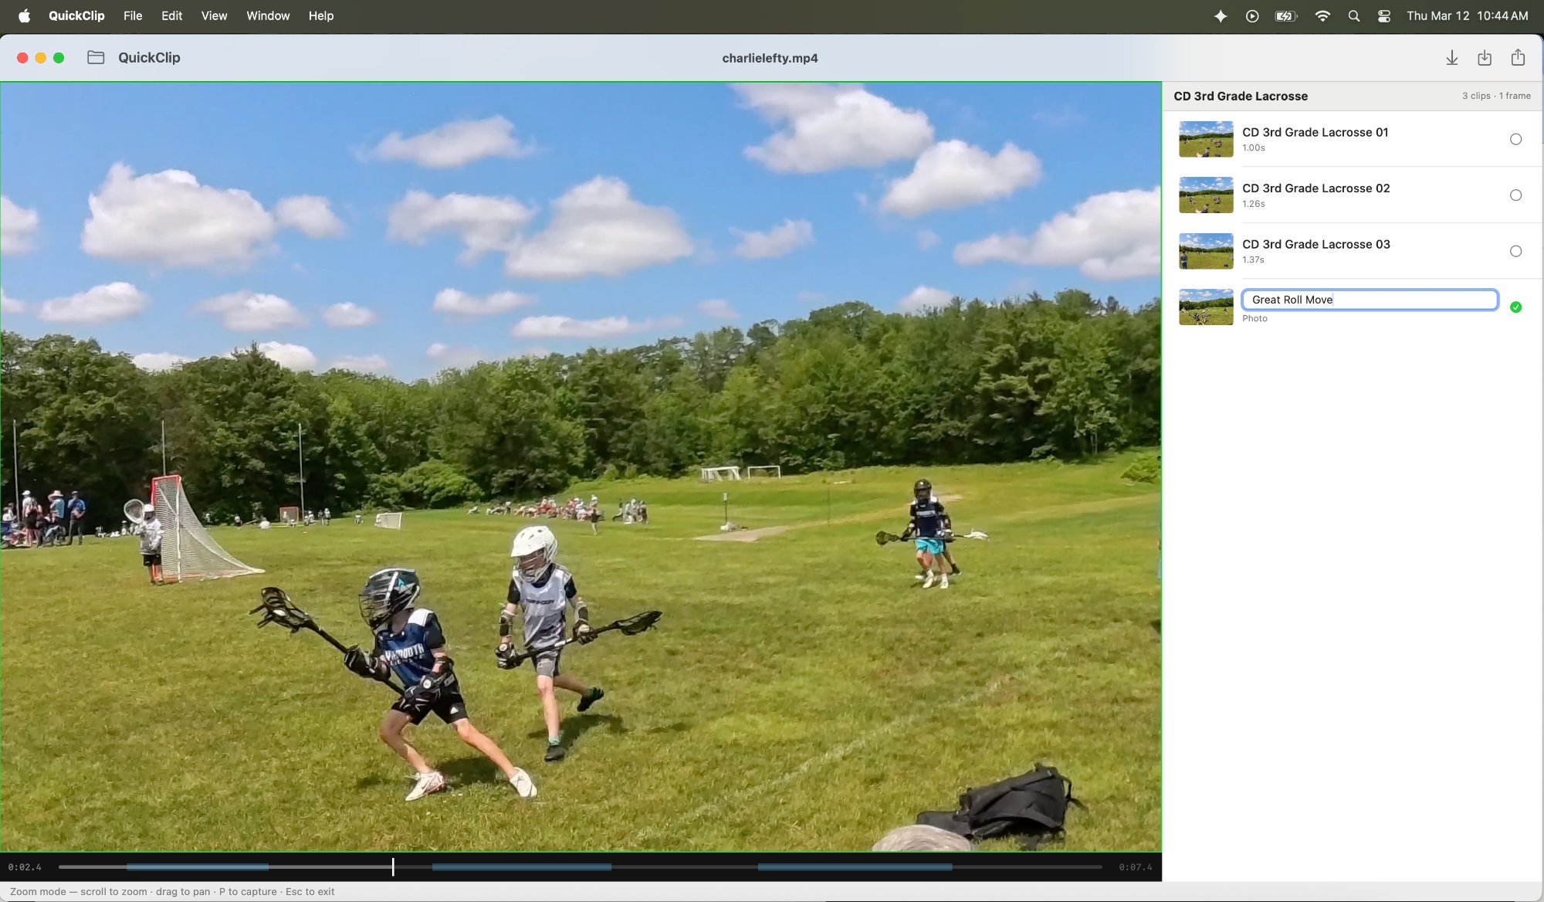
Task: Open the View menu
Action: click(x=214, y=15)
